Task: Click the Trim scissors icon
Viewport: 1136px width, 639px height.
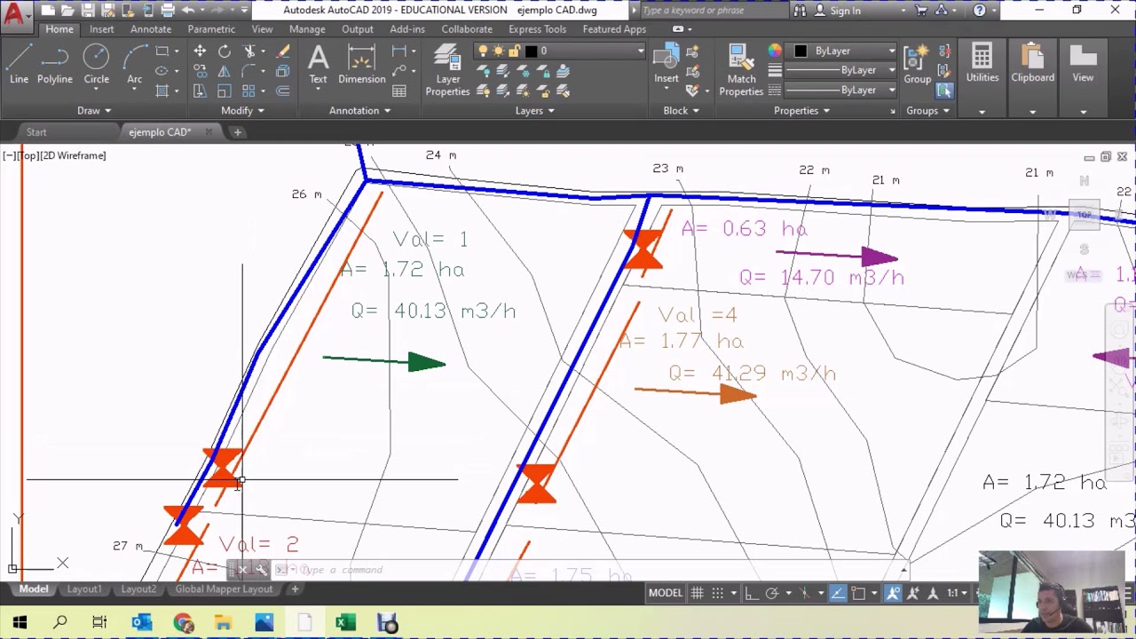Action: click(249, 51)
